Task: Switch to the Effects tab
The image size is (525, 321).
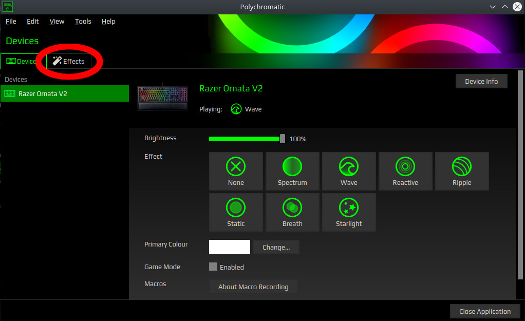Action: pyautogui.click(x=69, y=61)
